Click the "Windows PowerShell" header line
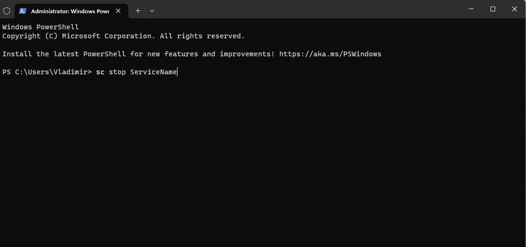Image resolution: width=526 pixels, height=247 pixels. click(41, 27)
